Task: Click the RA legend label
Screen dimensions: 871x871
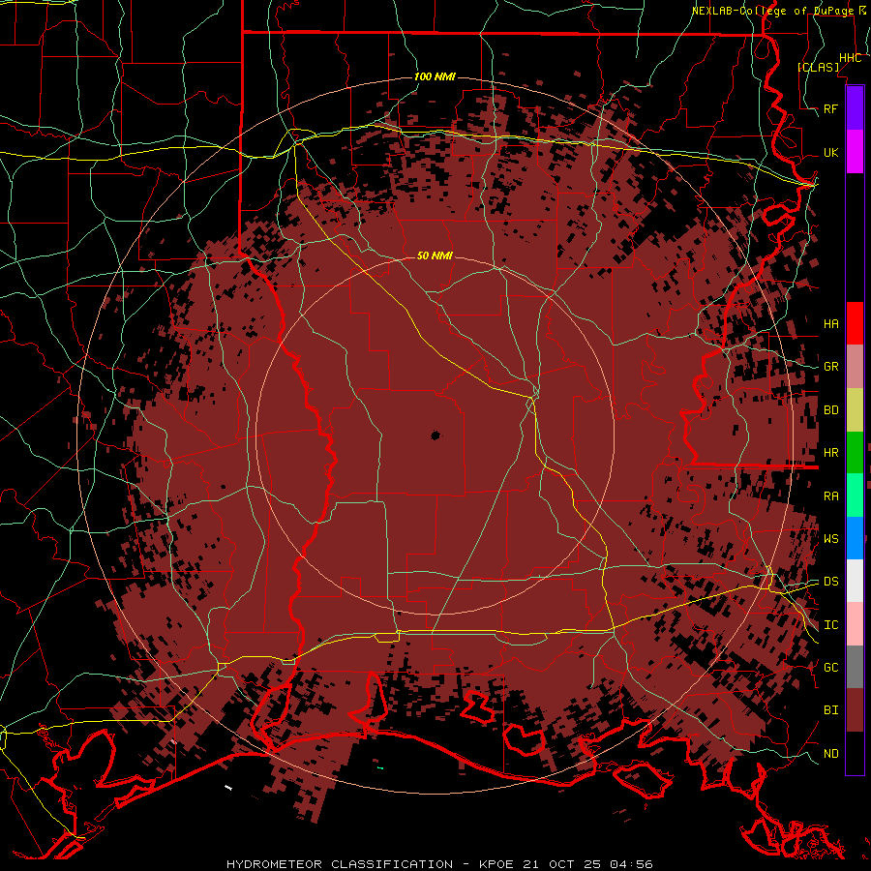Action: click(x=830, y=496)
